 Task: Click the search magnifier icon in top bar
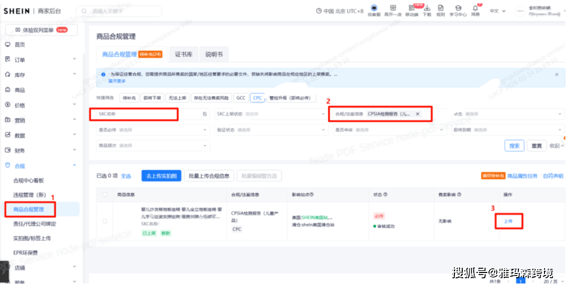[84, 11]
